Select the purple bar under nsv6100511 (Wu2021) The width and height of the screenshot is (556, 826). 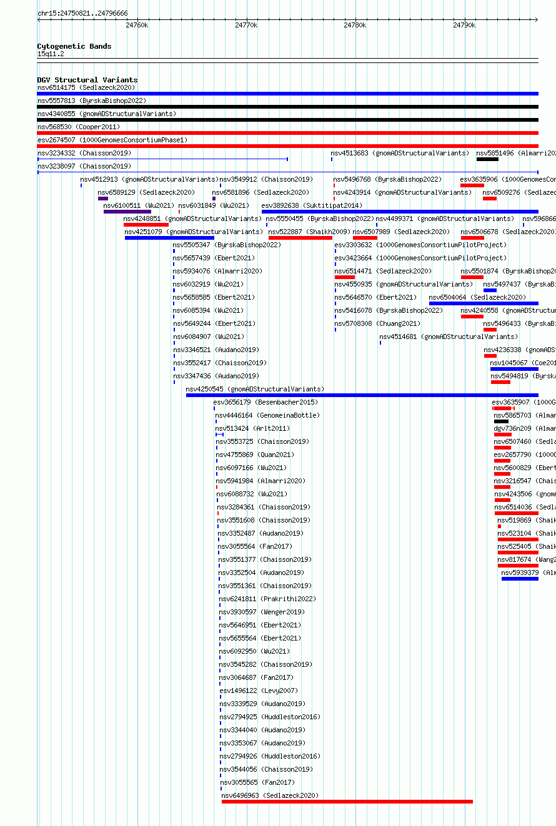click(127, 212)
